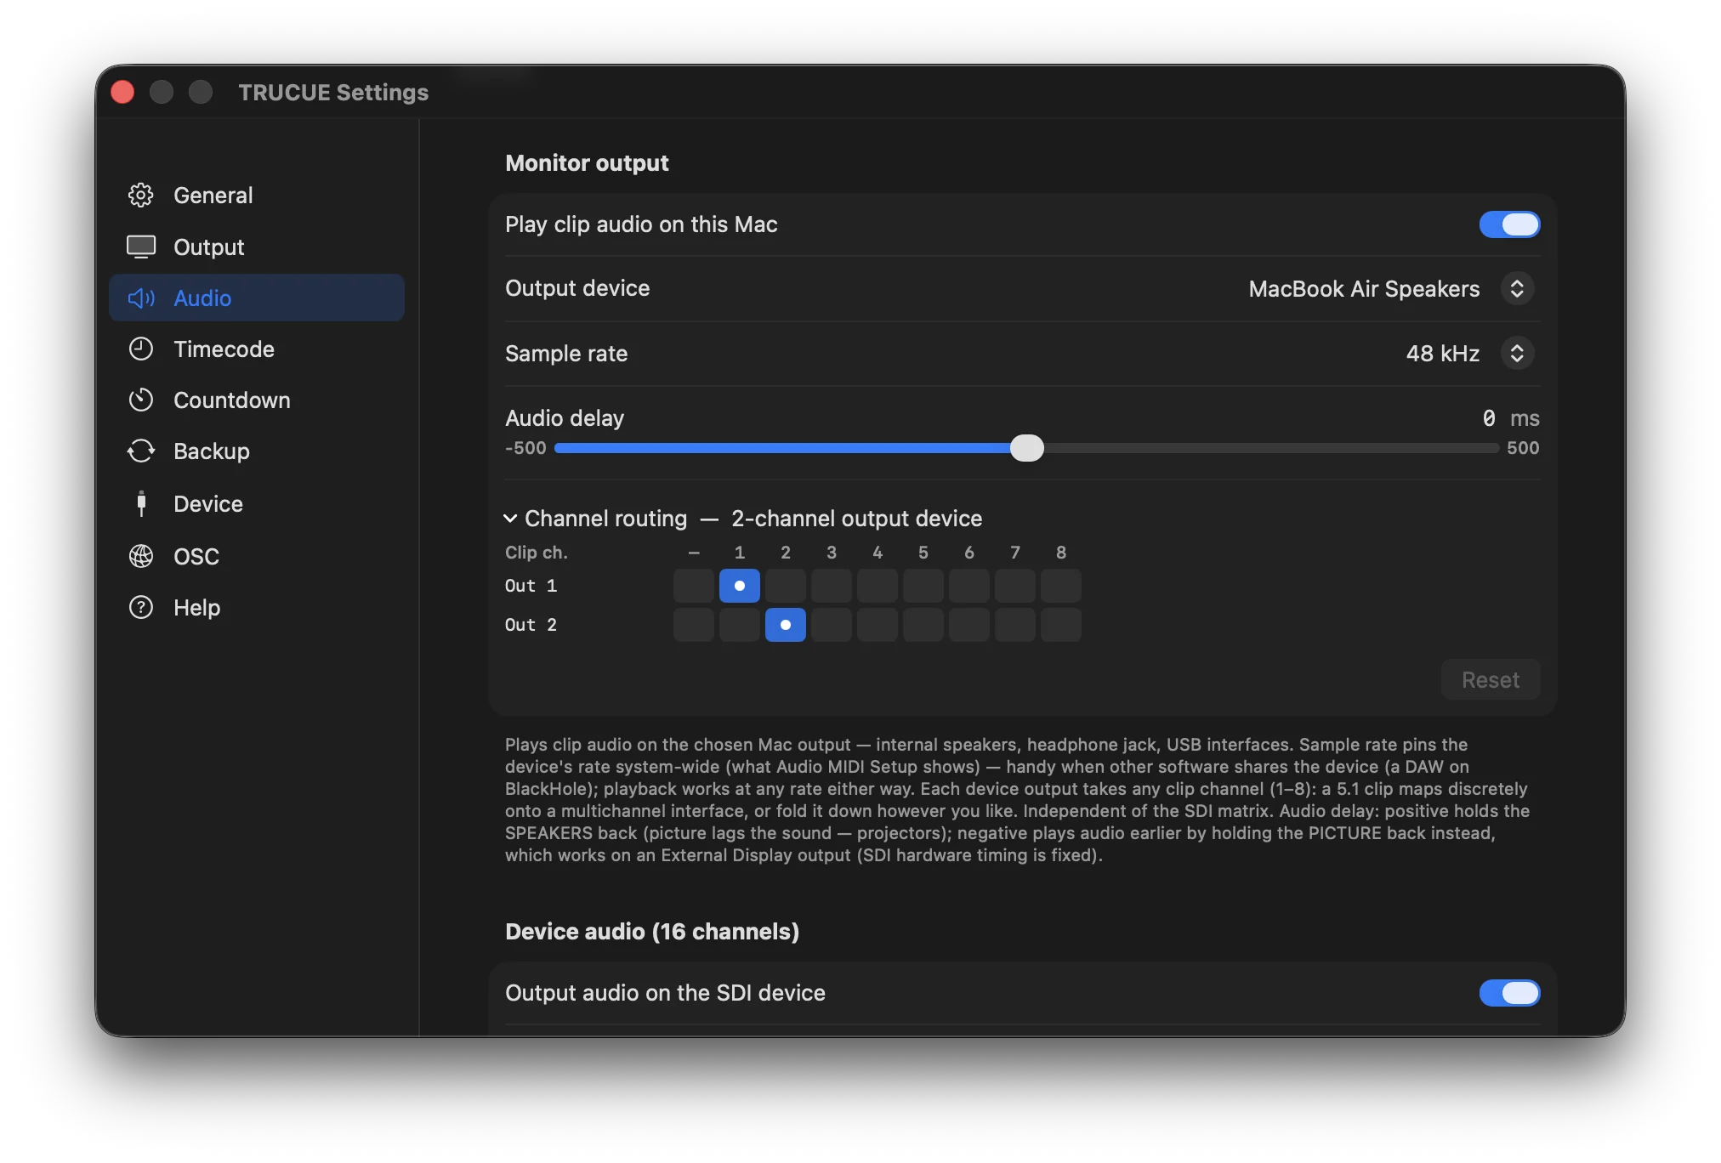Route clip channel 8 to Out 1

(x=1061, y=586)
